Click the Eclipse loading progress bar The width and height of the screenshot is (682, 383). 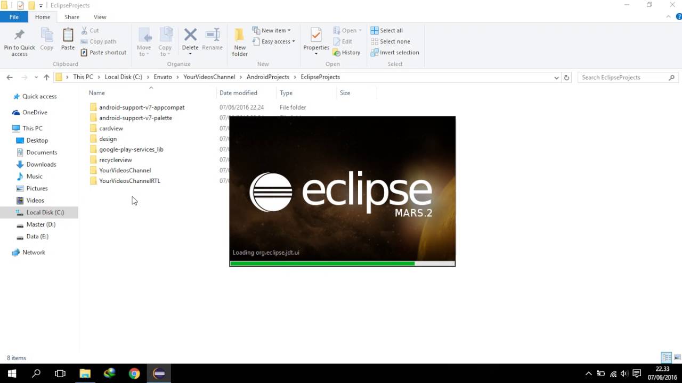(x=342, y=263)
